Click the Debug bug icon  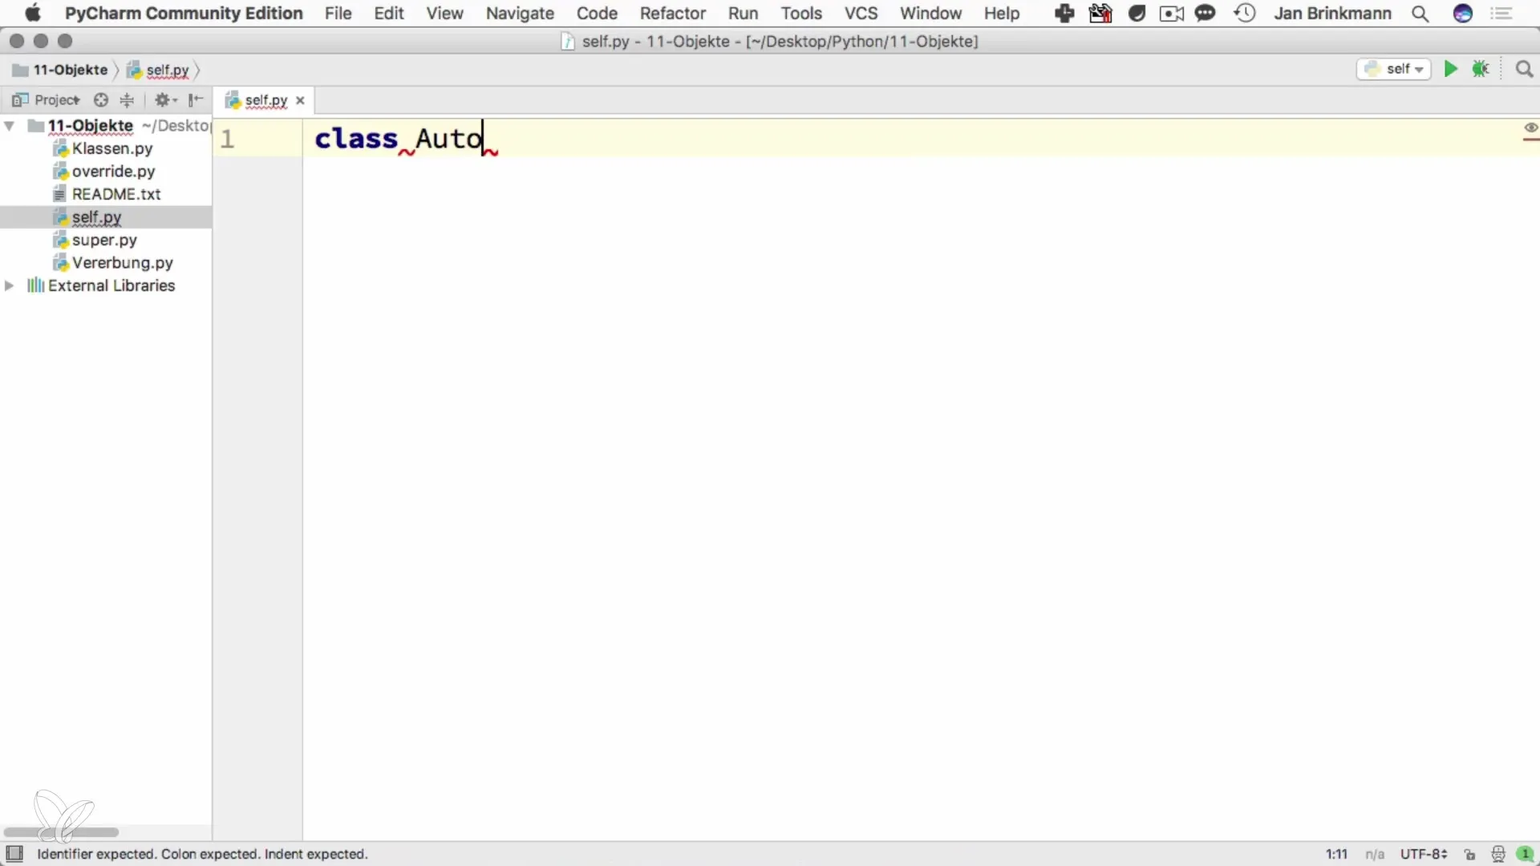tap(1481, 70)
